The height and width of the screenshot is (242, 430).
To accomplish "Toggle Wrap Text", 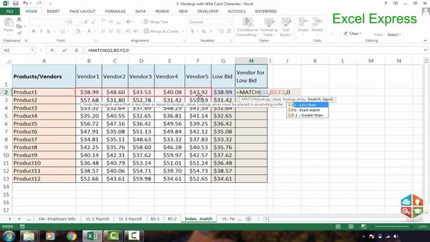I will (x=156, y=22).
